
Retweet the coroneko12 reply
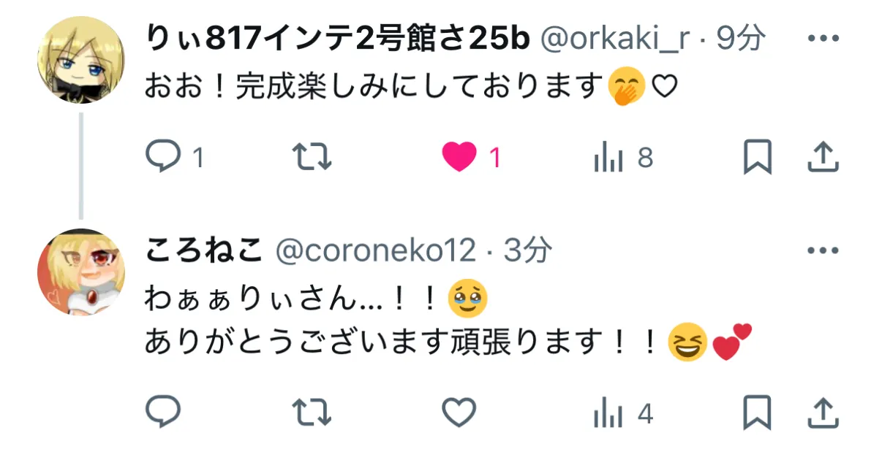pos(312,414)
